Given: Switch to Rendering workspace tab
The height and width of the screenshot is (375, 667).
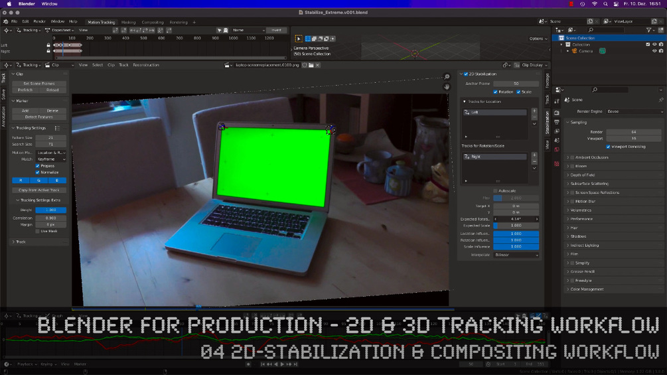Looking at the screenshot, I should click(179, 22).
